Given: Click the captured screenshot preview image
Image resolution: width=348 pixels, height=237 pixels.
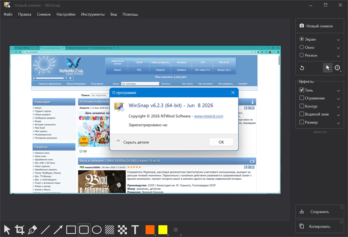Looking at the screenshot, I should click(x=145, y=120).
